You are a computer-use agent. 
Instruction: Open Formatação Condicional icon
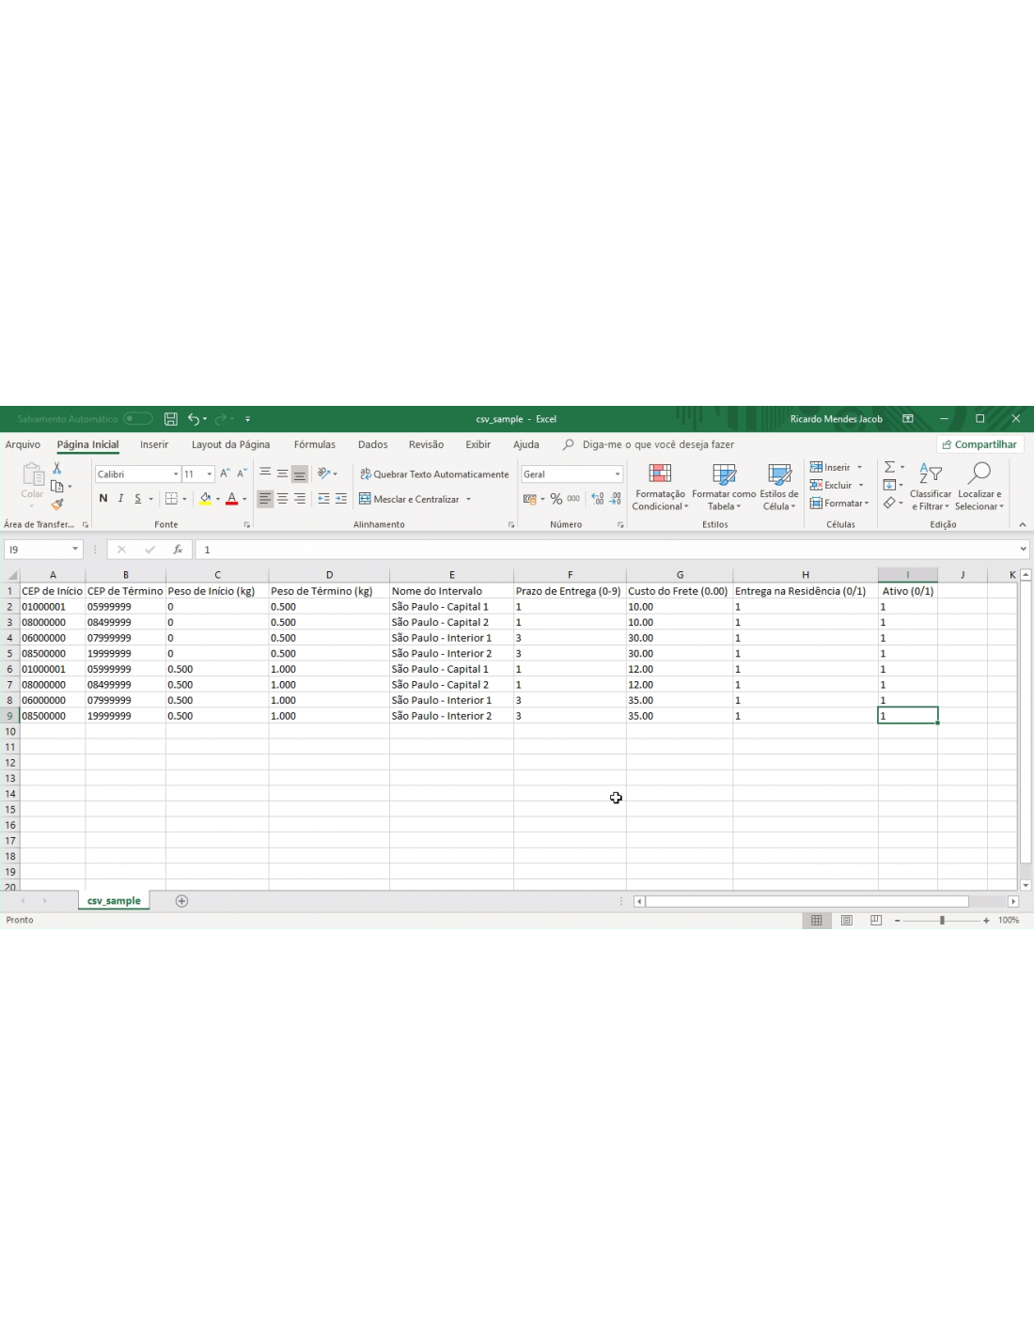pos(660,487)
